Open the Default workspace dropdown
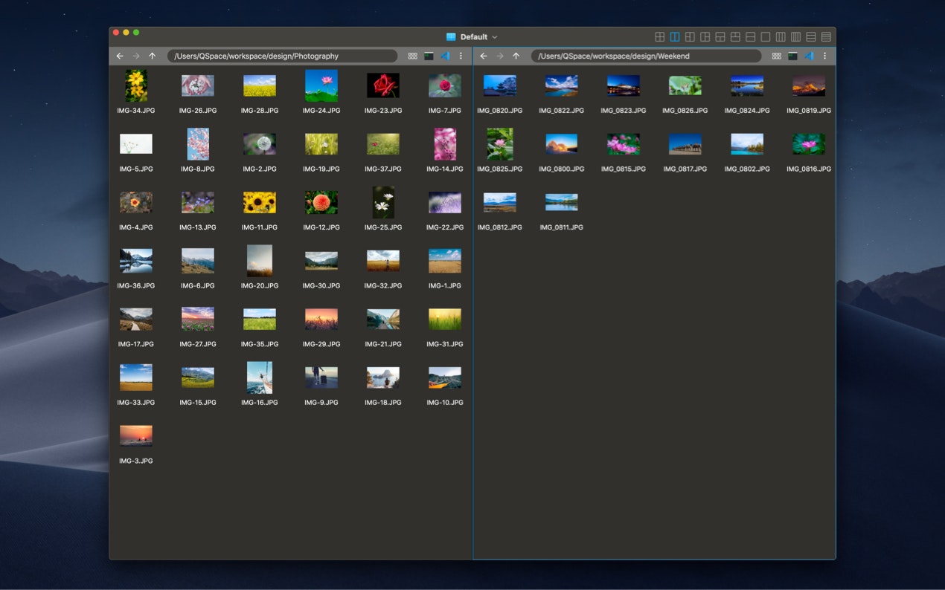945x590 pixels. click(472, 36)
